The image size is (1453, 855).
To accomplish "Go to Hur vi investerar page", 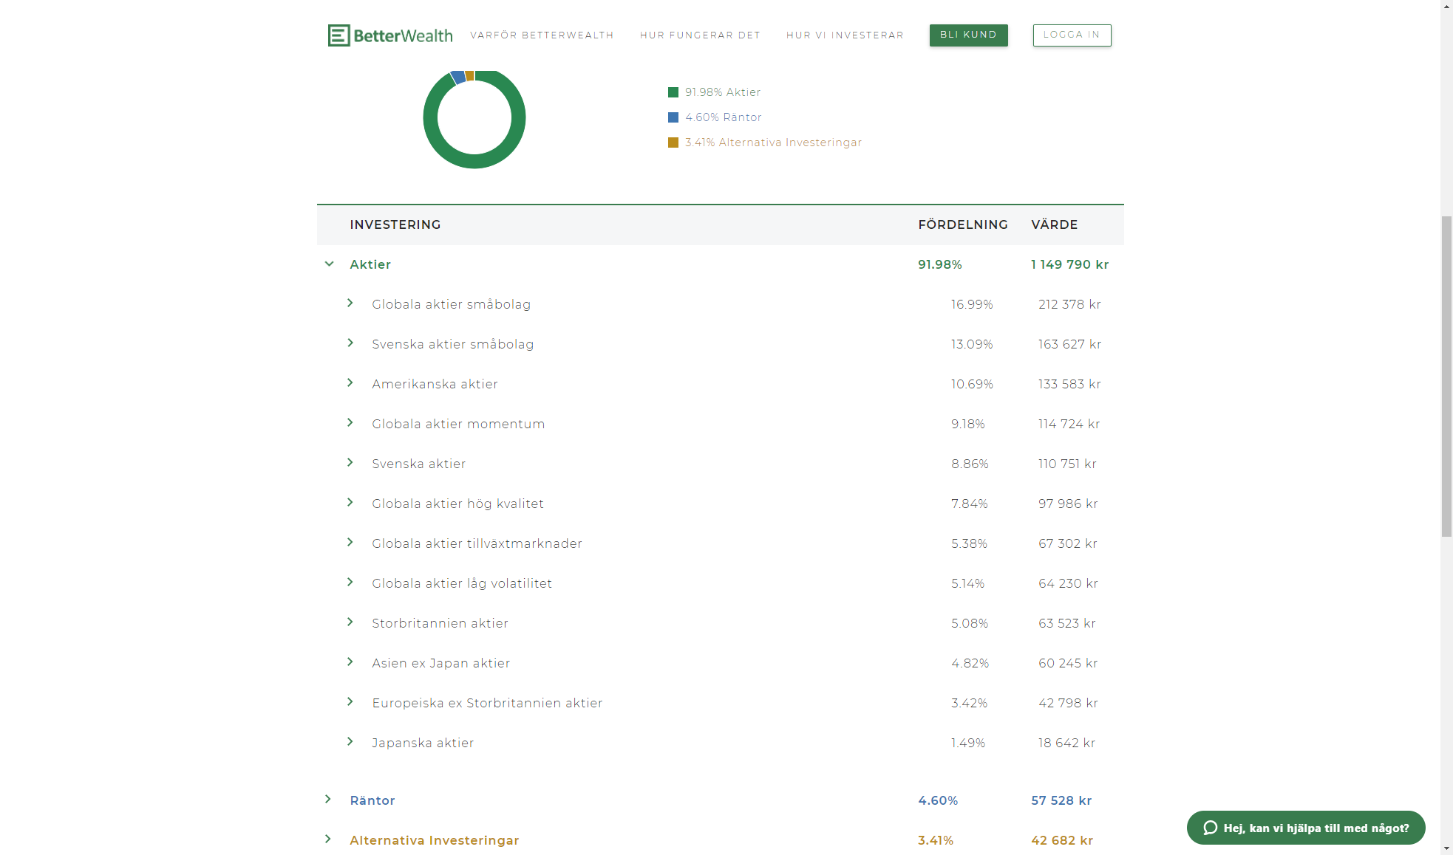I will (x=845, y=35).
